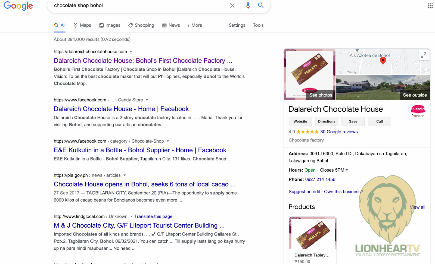Open the Dalareich Tableya product thumbnail
This screenshot has width=435, height=264.
pos(313,233)
